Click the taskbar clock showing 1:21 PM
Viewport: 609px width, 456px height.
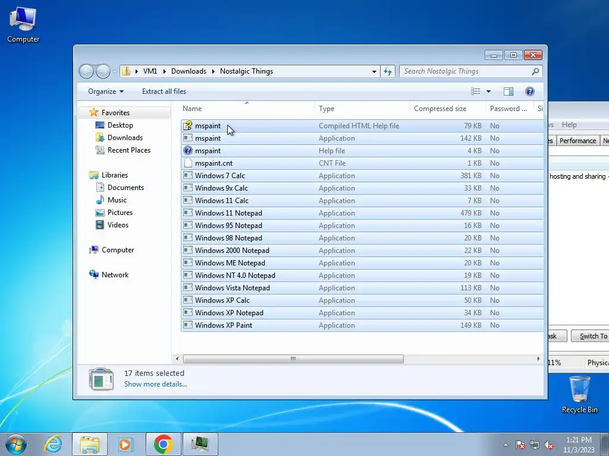(x=579, y=445)
